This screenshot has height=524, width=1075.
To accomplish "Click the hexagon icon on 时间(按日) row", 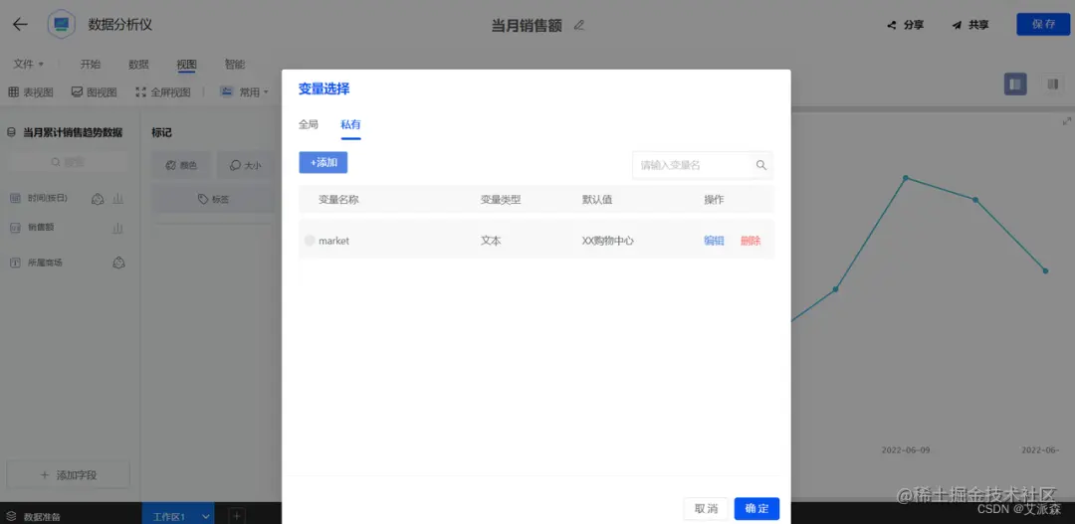I will click(98, 199).
